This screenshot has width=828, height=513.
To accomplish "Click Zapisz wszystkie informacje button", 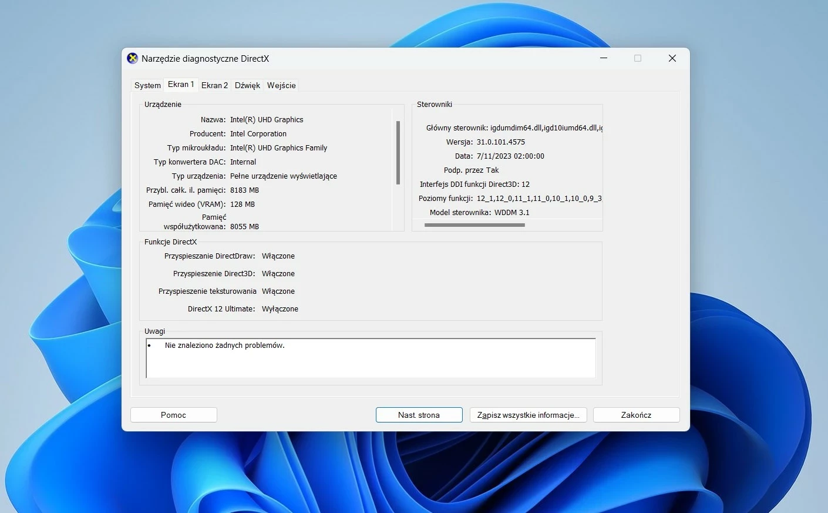I will (527, 415).
